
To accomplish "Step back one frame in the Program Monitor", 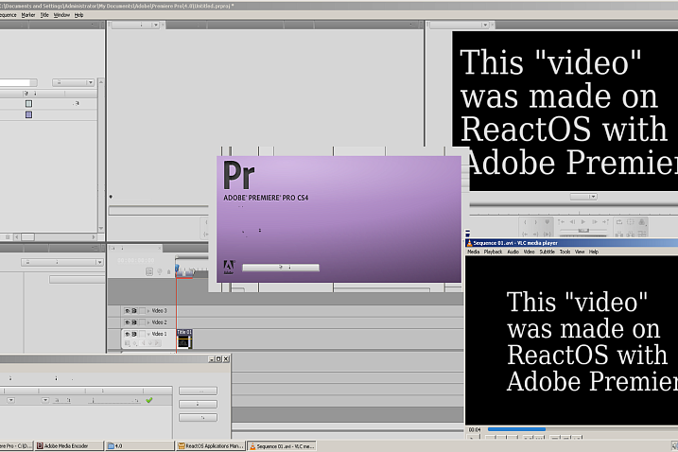I will click(x=572, y=222).
